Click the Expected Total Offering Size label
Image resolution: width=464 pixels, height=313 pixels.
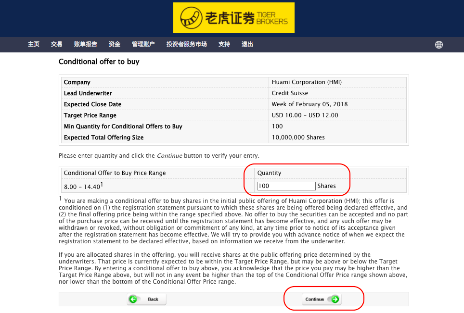click(x=103, y=138)
